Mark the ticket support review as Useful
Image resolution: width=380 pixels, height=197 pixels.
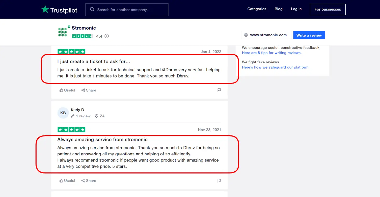point(67,90)
